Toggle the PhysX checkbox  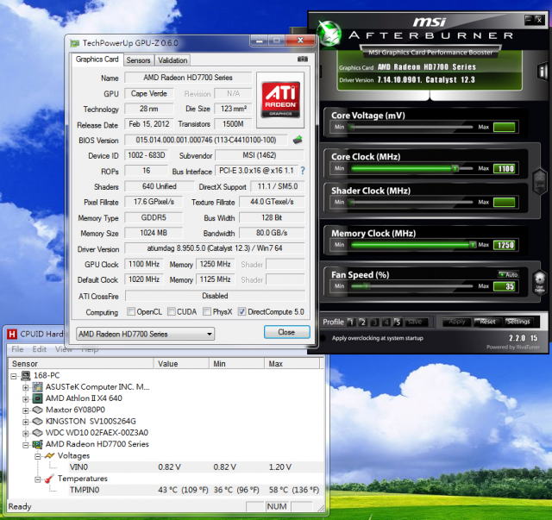(207, 311)
